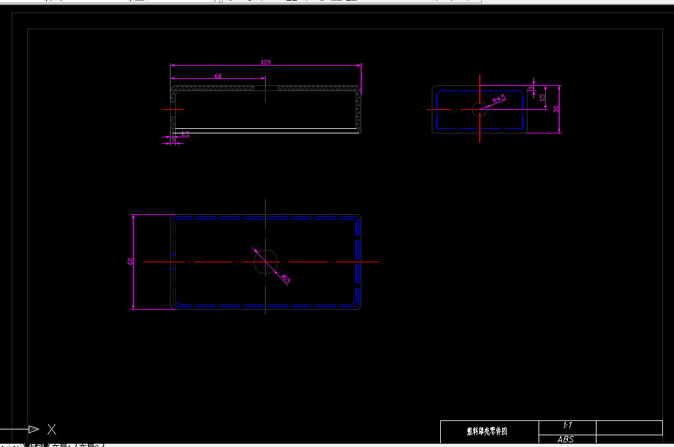
Task: Select the ABS material text in title block
Action: tap(566, 439)
